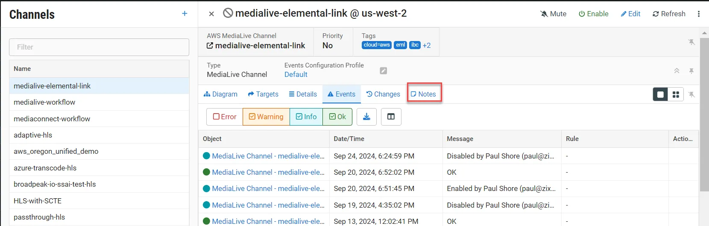Switch to the Notes tab
The width and height of the screenshot is (709, 226).
[423, 94]
